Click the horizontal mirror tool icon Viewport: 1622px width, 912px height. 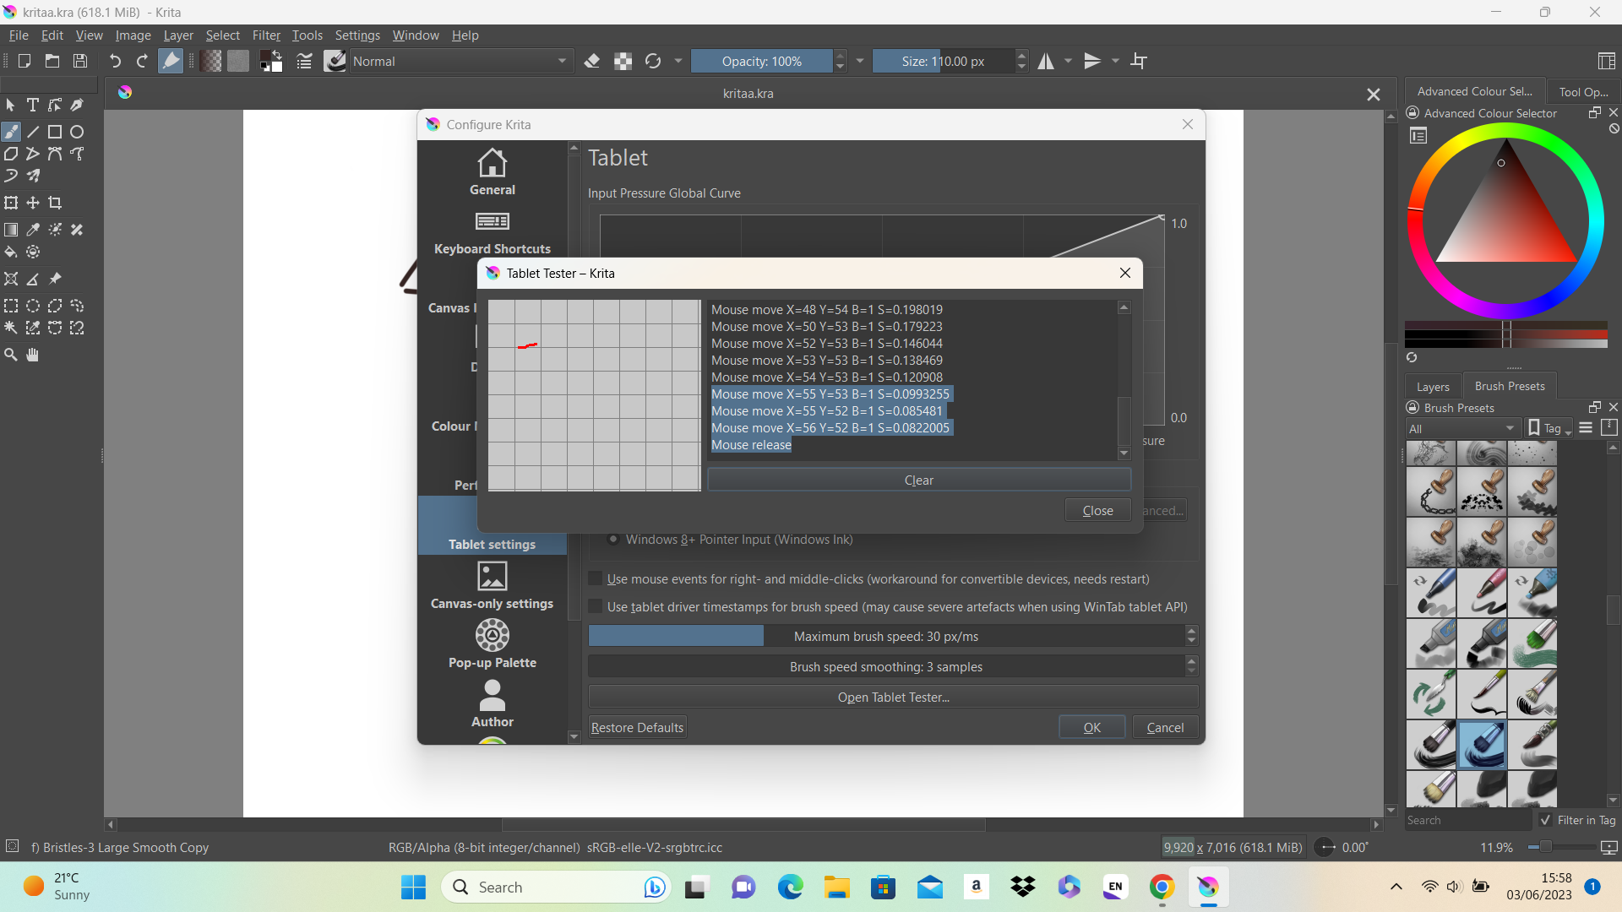pos(1046,61)
